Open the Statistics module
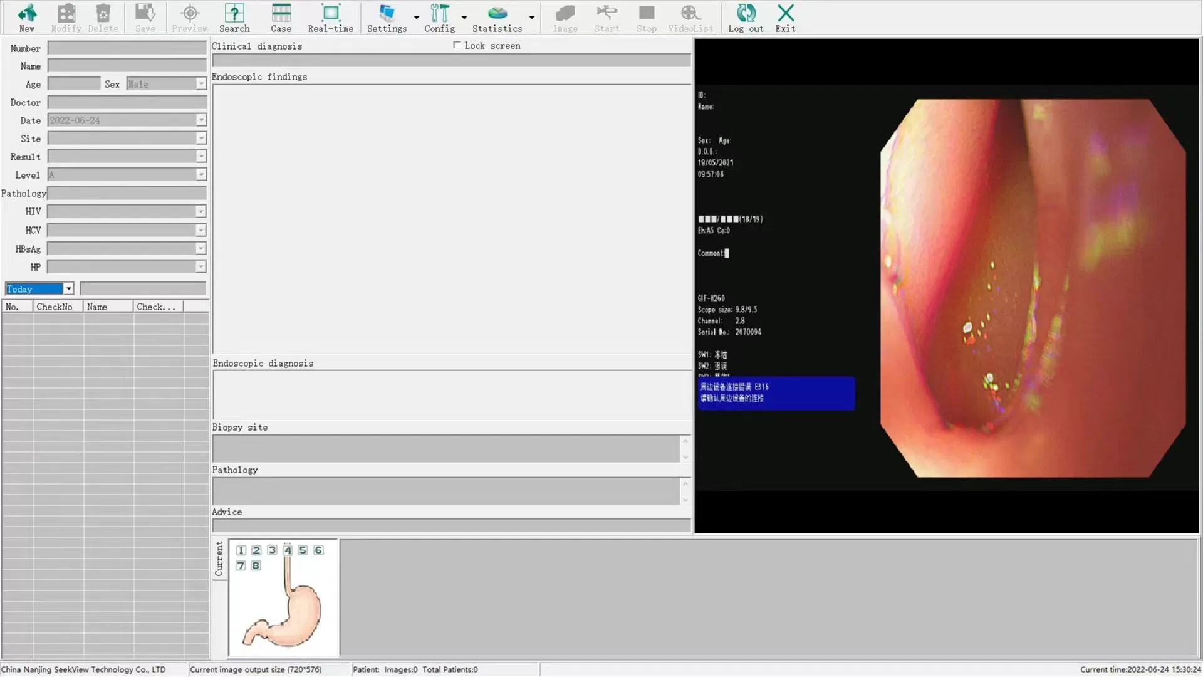 click(x=497, y=18)
